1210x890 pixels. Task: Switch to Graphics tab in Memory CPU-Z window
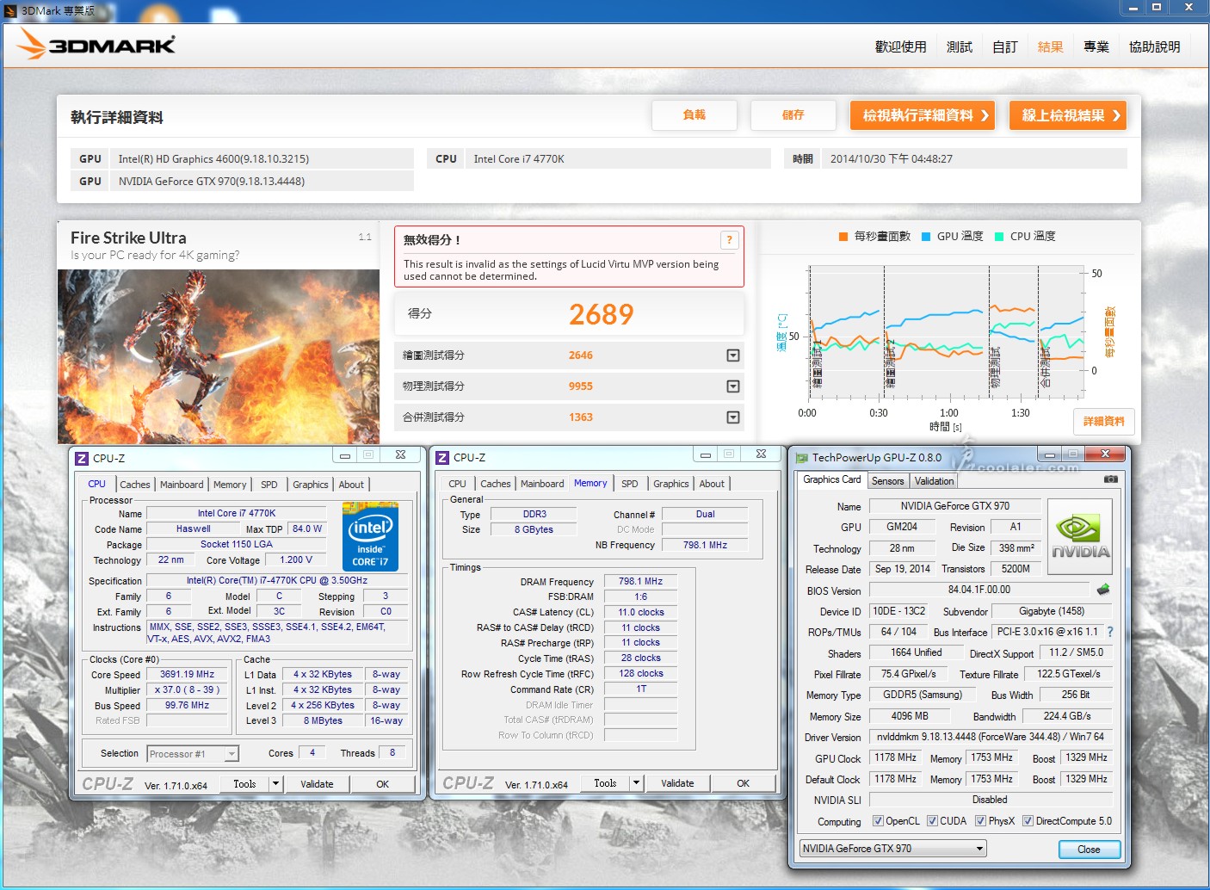coord(671,484)
